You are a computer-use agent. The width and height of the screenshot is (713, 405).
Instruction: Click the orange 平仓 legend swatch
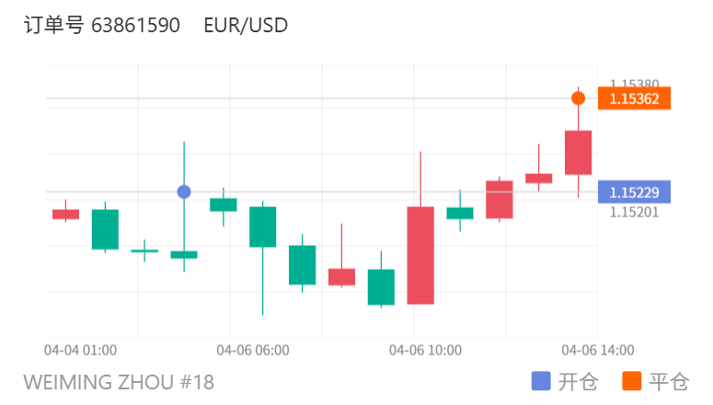(632, 381)
